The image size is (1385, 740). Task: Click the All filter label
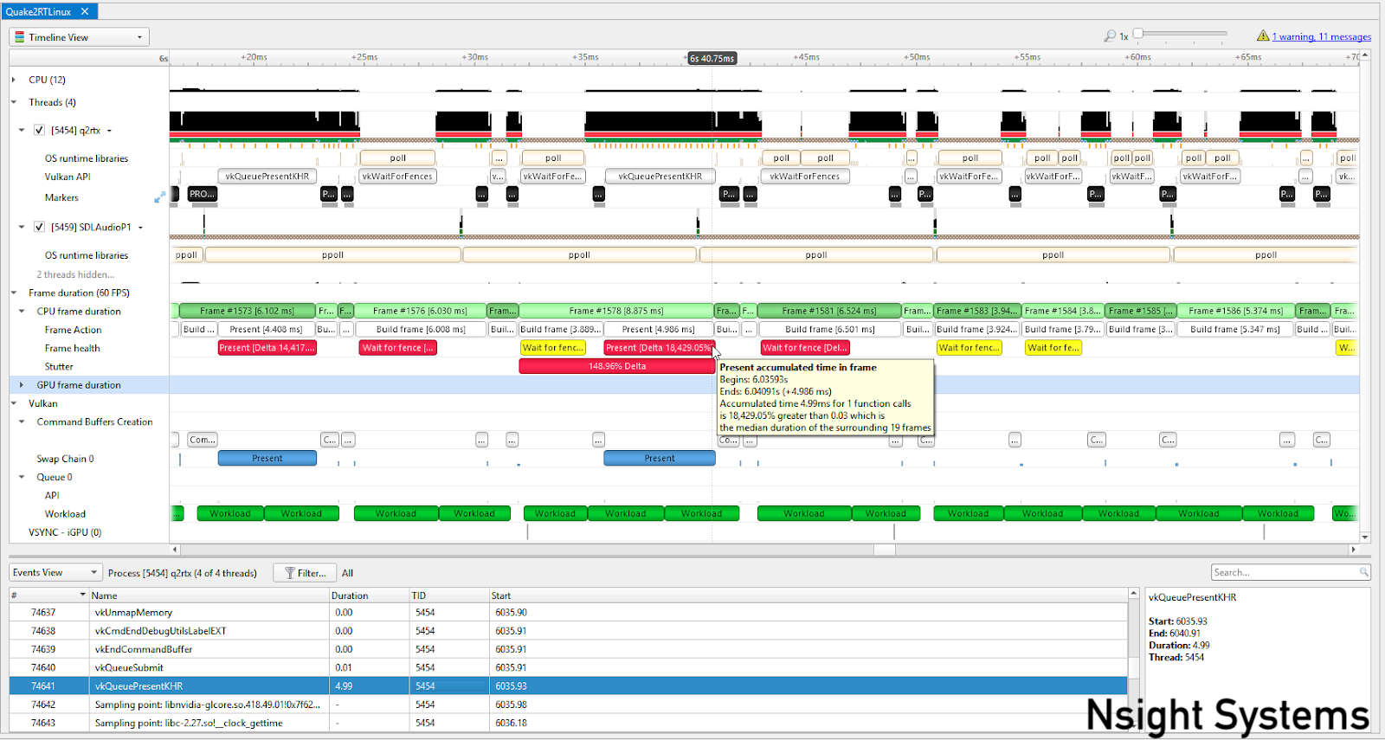(x=347, y=573)
